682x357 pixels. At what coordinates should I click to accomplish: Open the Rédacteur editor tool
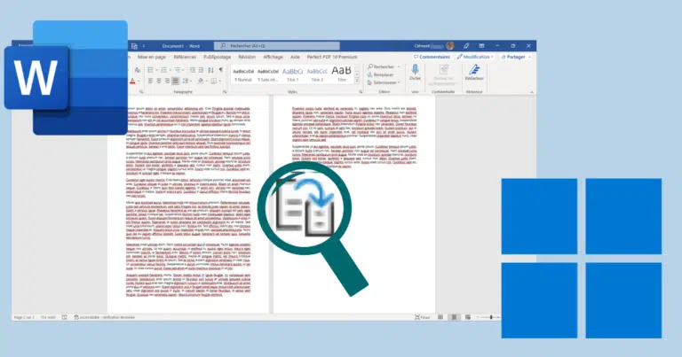pos(474,73)
